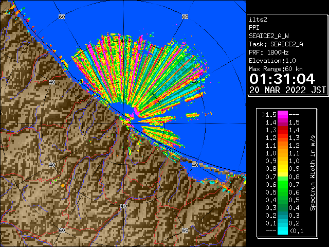Click the "Max Range:60 km" text
The height and width of the screenshot is (247, 329).
click(276, 69)
